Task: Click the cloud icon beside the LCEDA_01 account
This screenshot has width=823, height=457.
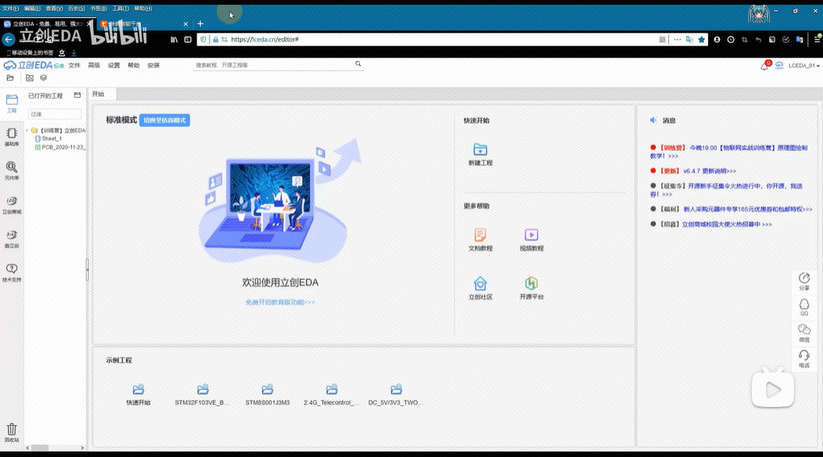Action: click(x=779, y=65)
